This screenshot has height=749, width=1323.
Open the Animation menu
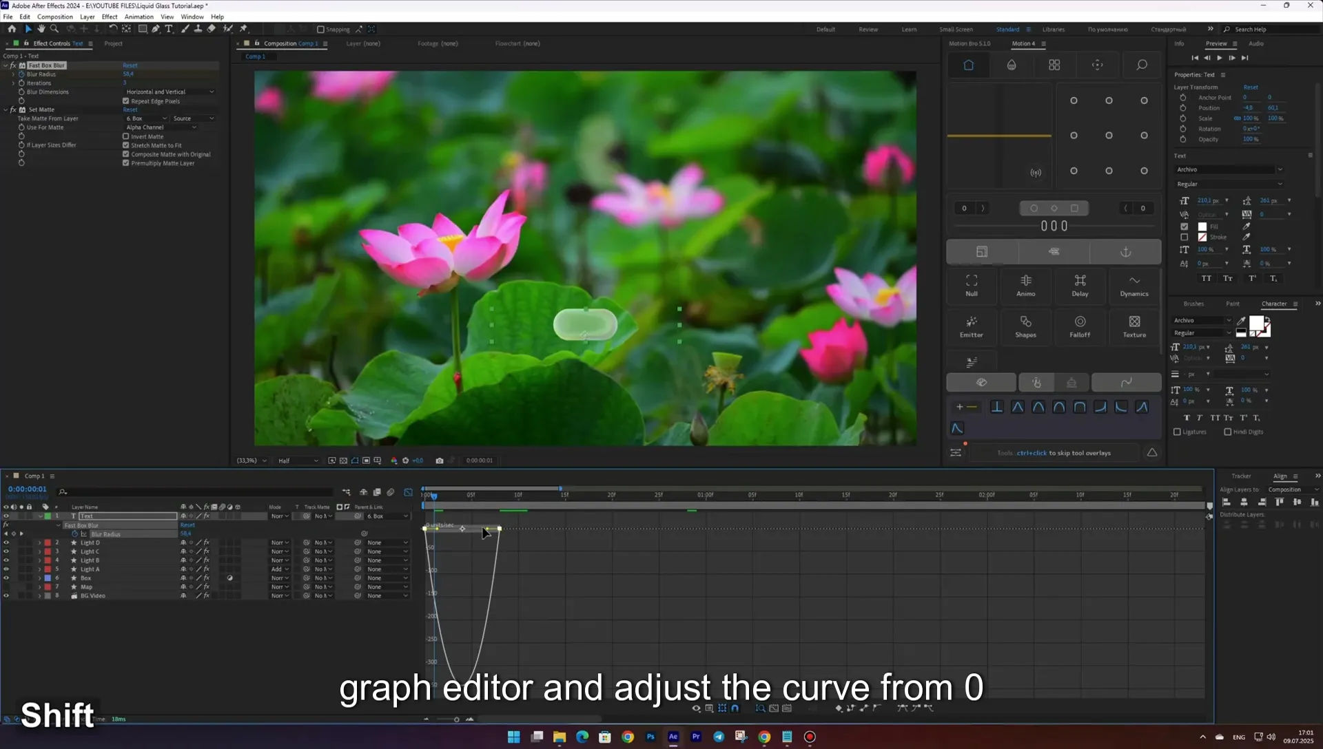(x=139, y=17)
